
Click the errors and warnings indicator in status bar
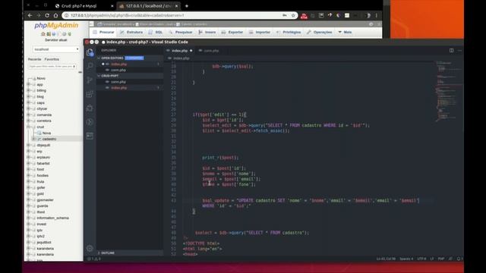coord(94,259)
